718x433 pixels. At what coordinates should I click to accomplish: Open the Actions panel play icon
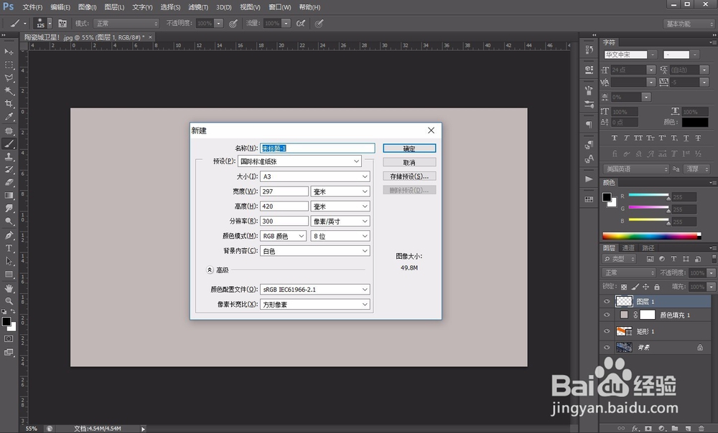tap(589, 179)
